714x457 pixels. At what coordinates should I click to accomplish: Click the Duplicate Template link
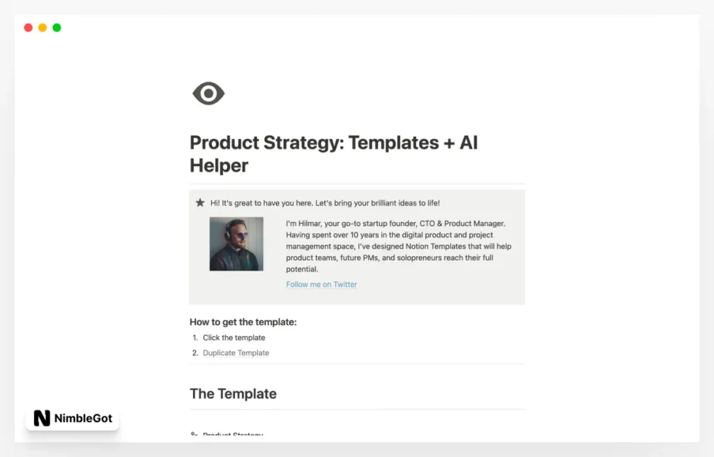(235, 352)
